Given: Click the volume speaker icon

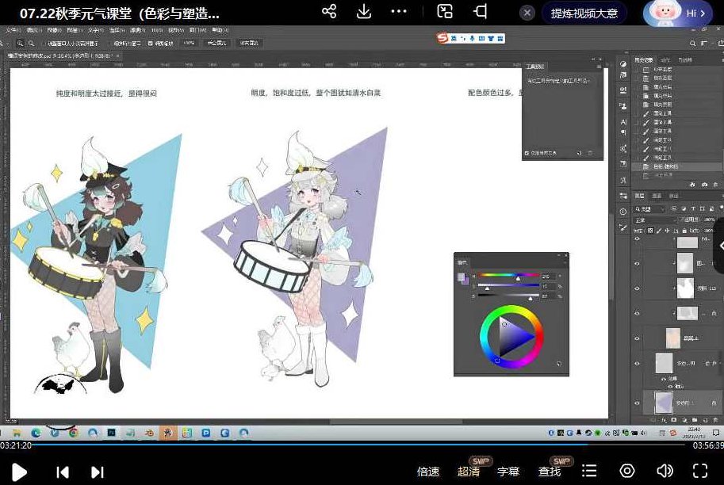Looking at the screenshot, I should tap(665, 471).
